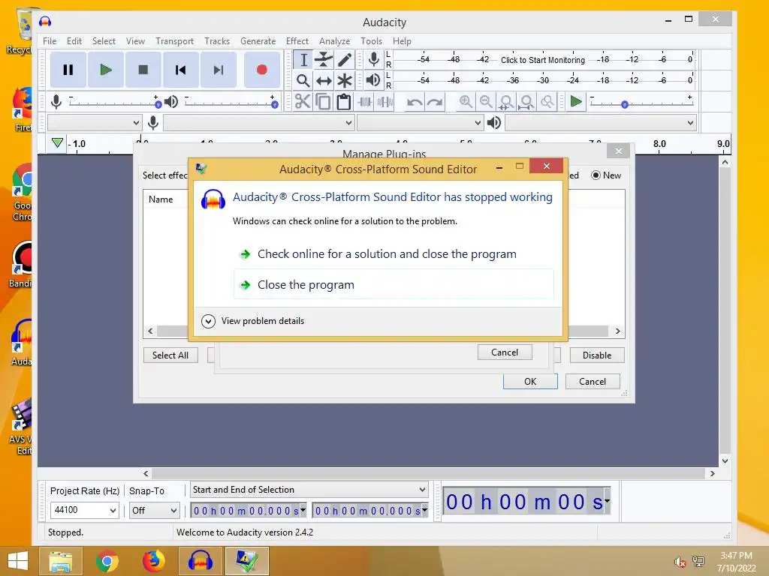Image resolution: width=769 pixels, height=576 pixels.
Task: Click Audacity's headphones icon in the crash dialog
Action: pyautogui.click(x=213, y=199)
